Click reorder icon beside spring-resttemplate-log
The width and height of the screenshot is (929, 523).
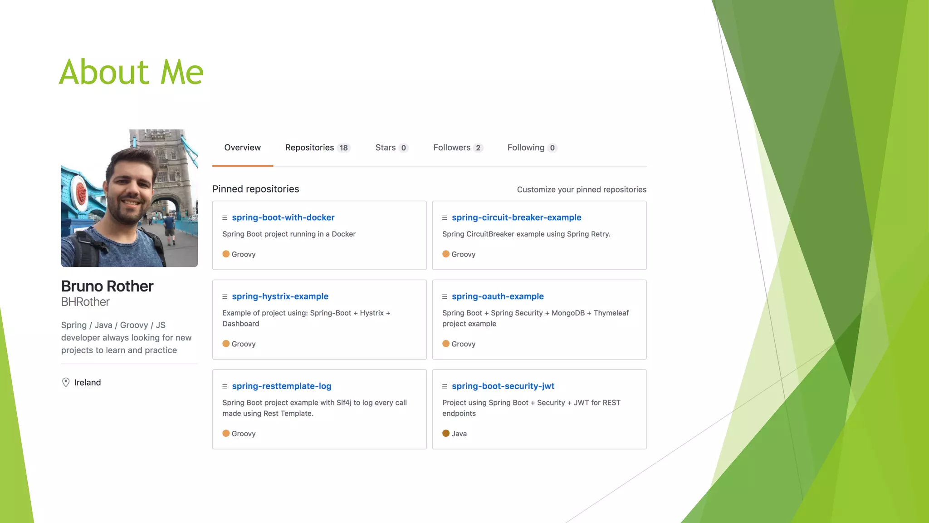point(225,386)
